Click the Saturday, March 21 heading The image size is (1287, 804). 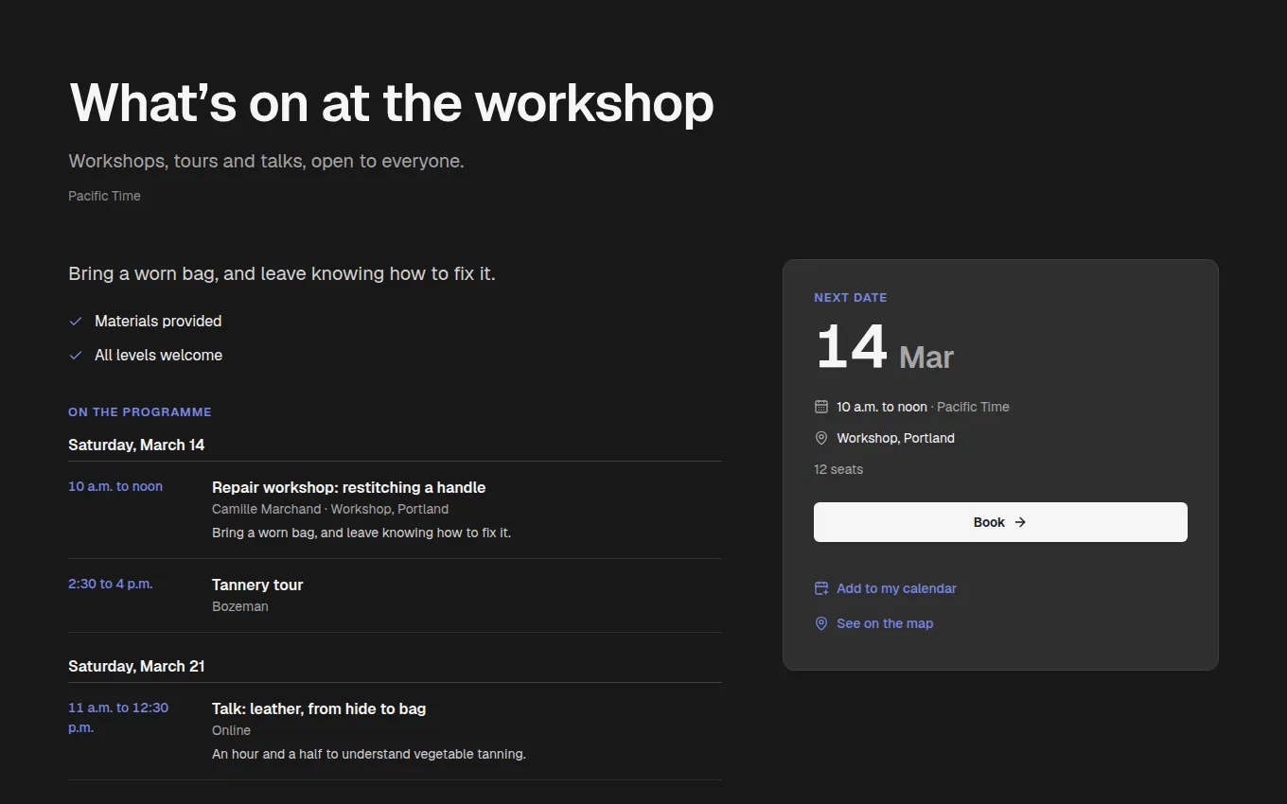[136, 666]
